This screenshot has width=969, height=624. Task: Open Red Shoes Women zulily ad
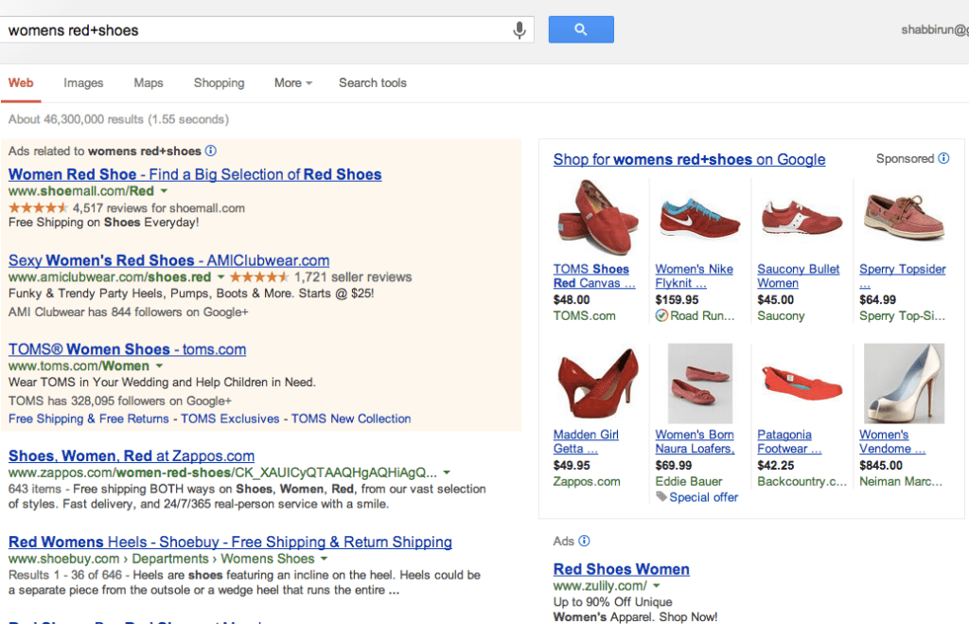click(621, 569)
